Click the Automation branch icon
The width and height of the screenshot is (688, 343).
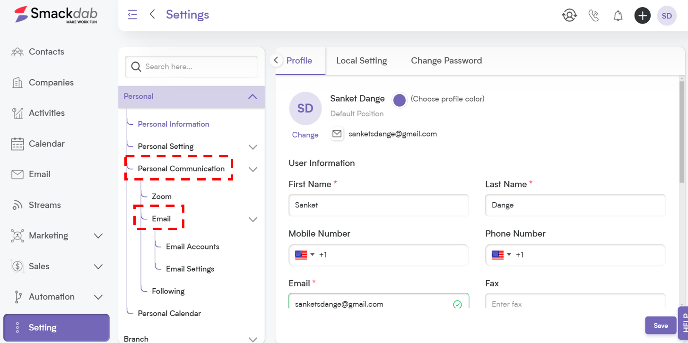tap(17, 297)
